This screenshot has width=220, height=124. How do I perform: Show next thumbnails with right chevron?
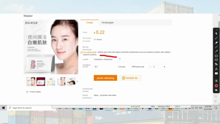77,82
